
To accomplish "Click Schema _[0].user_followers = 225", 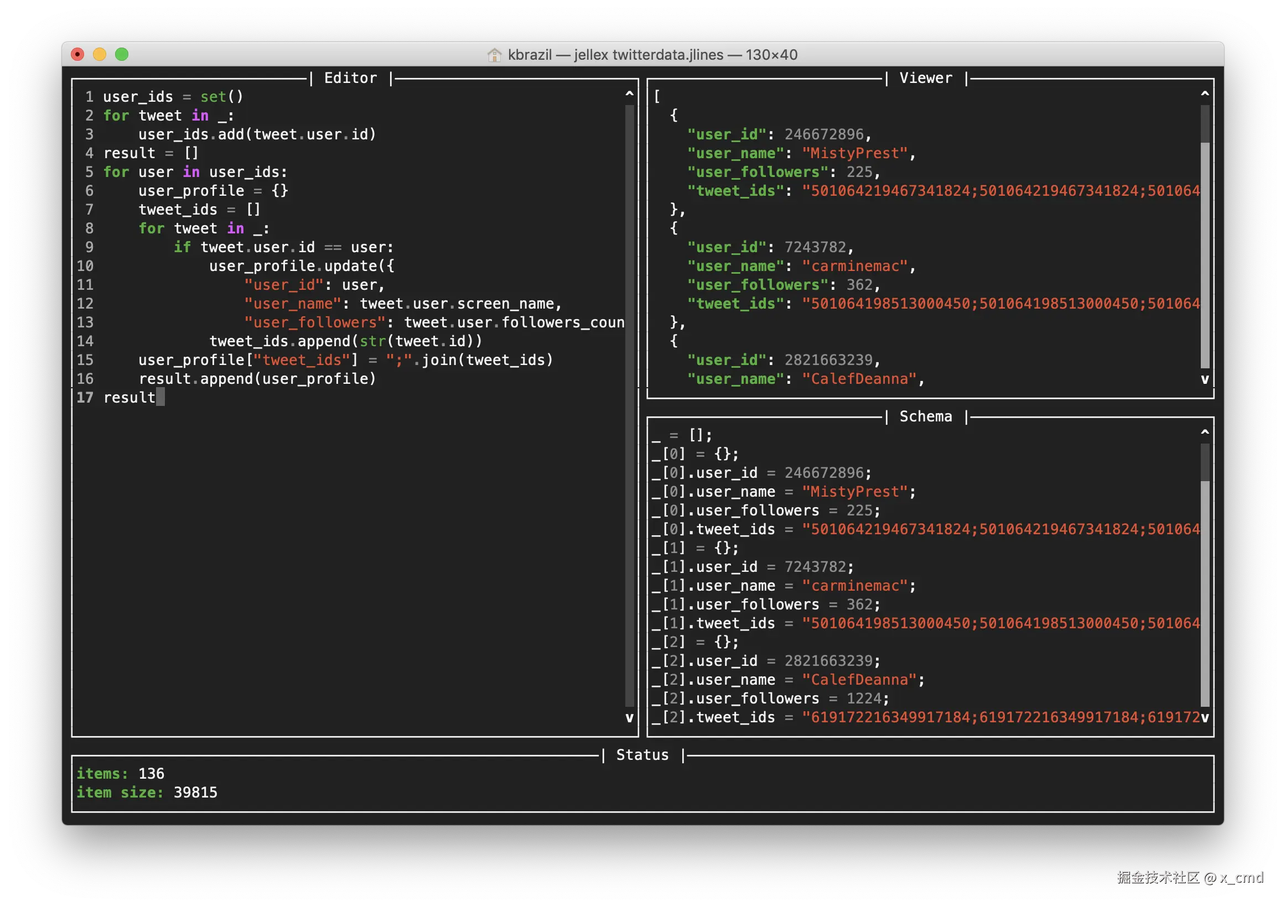I will (766, 510).
